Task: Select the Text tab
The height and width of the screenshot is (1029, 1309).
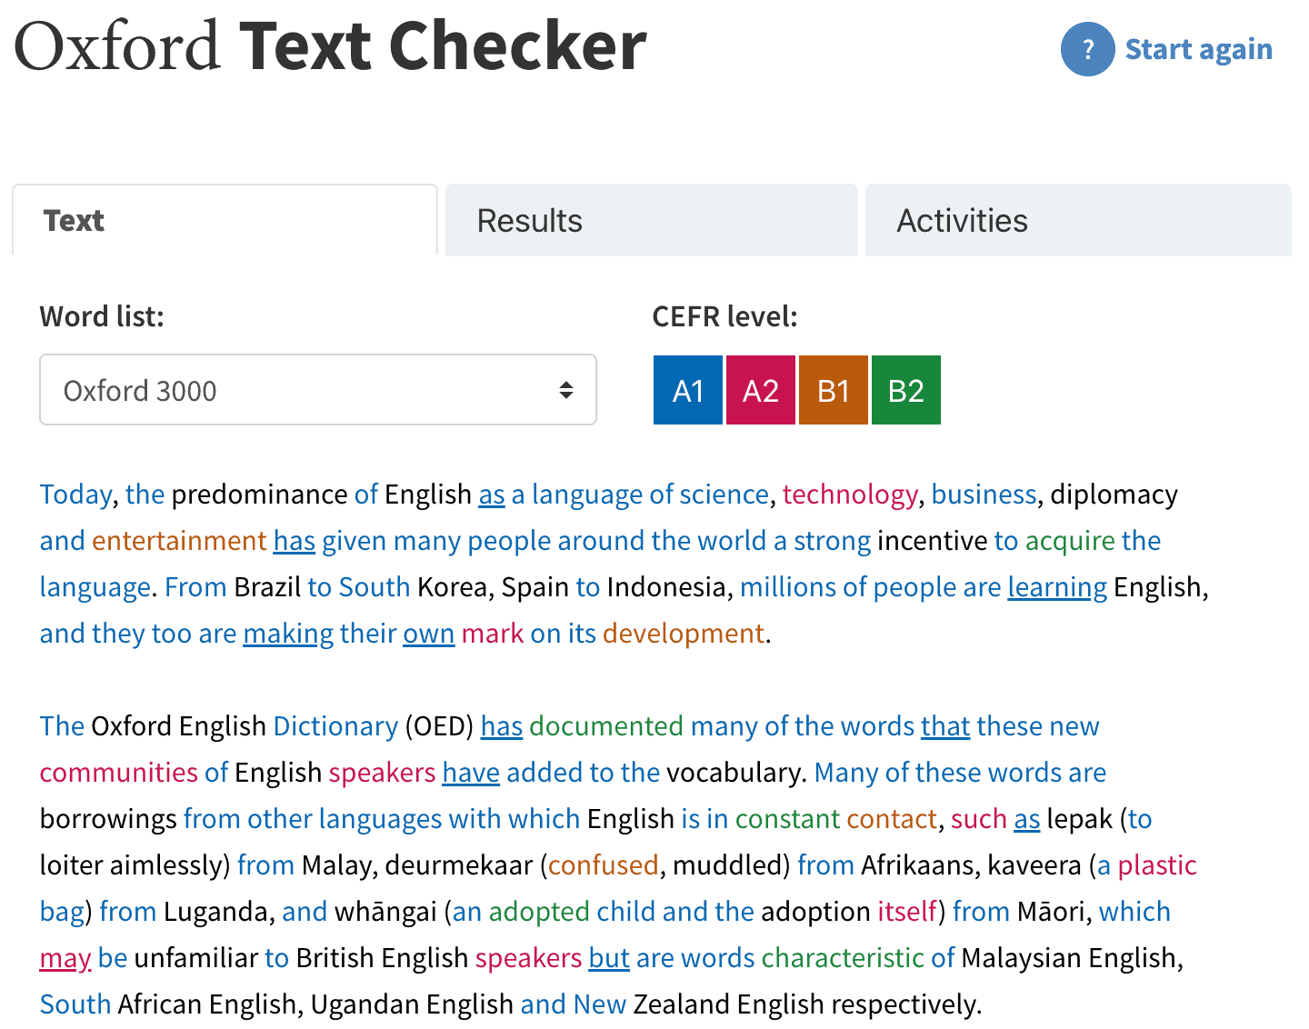Action: tap(225, 221)
